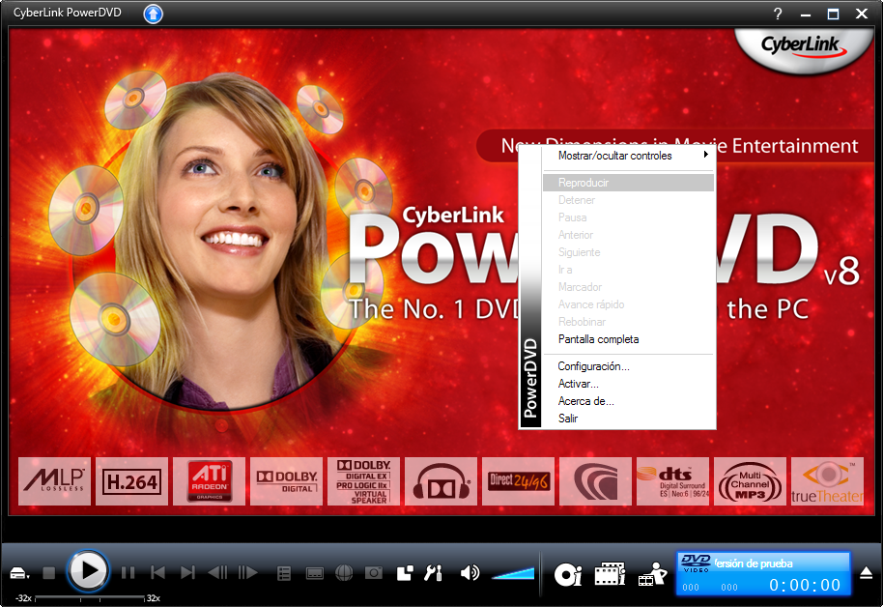Click the snapshot camera icon
Image resolution: width=883 pixels, height=607 pixels.
(x=374, y=572)
